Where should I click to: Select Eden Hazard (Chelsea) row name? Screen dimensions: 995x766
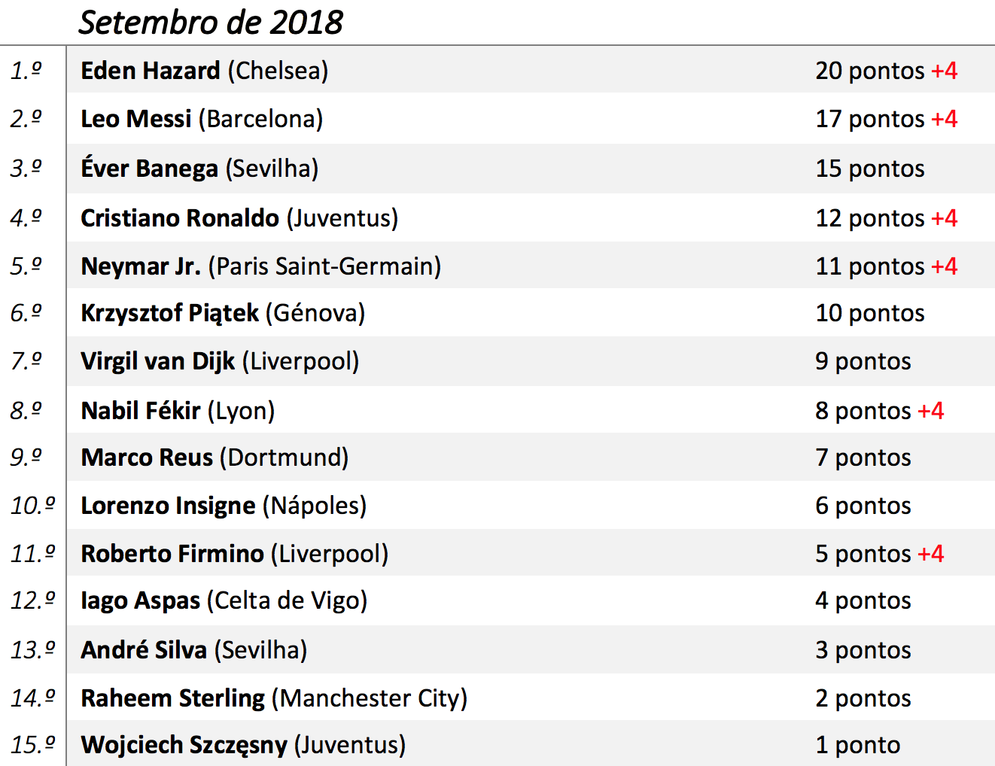[204, 71]
